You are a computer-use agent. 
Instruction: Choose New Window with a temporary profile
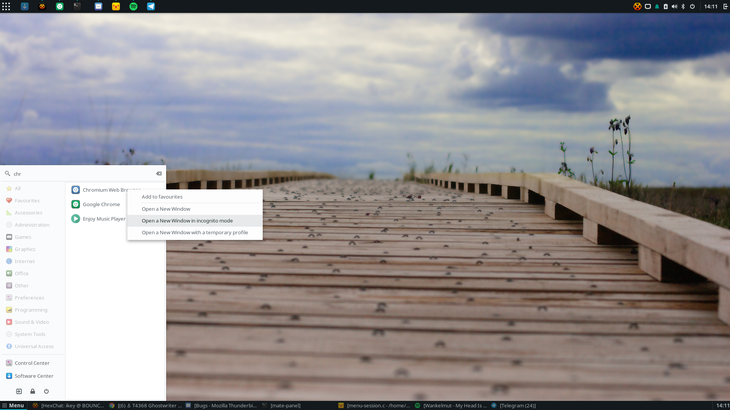point(195,232)
